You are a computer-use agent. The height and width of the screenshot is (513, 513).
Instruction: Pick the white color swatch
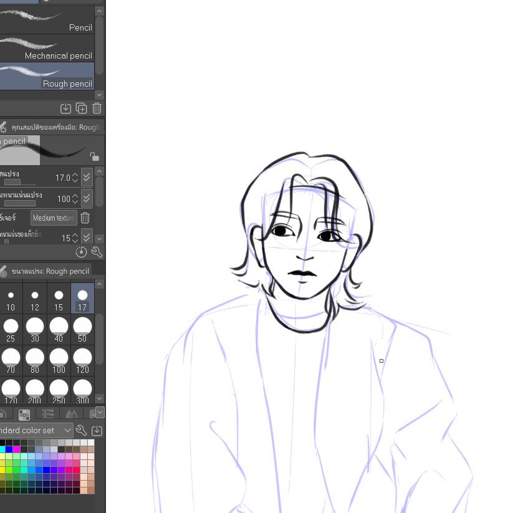pos(90,443)
